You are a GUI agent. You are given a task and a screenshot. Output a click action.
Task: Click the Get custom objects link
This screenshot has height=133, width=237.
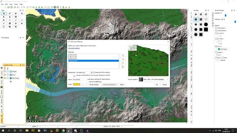(x=74, y=48)
